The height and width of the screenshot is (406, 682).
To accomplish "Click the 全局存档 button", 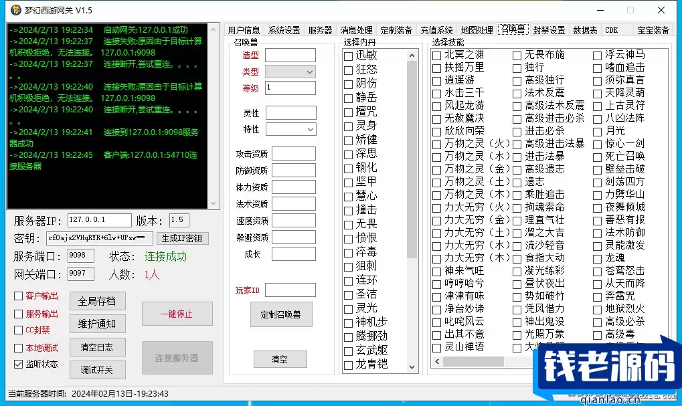I will pos(97,301).
